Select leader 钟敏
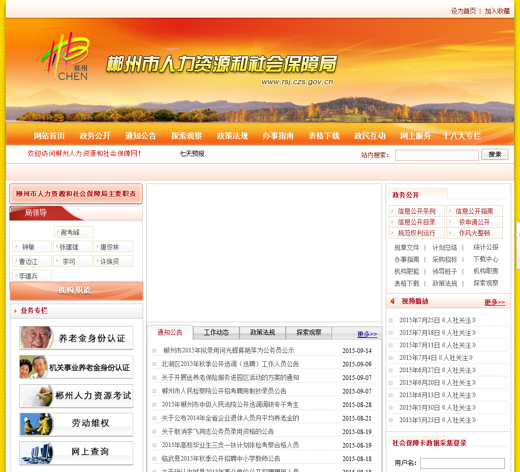The height and width of the screenshot is (472, 520). click(x=32, y=247)
